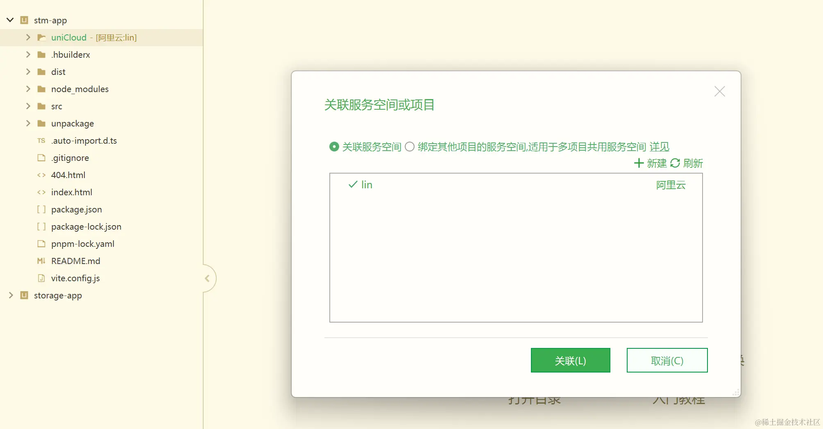The height and width of the screenshot is (429, 823).
Task: Open the README.md file
Action: (76, 261)
